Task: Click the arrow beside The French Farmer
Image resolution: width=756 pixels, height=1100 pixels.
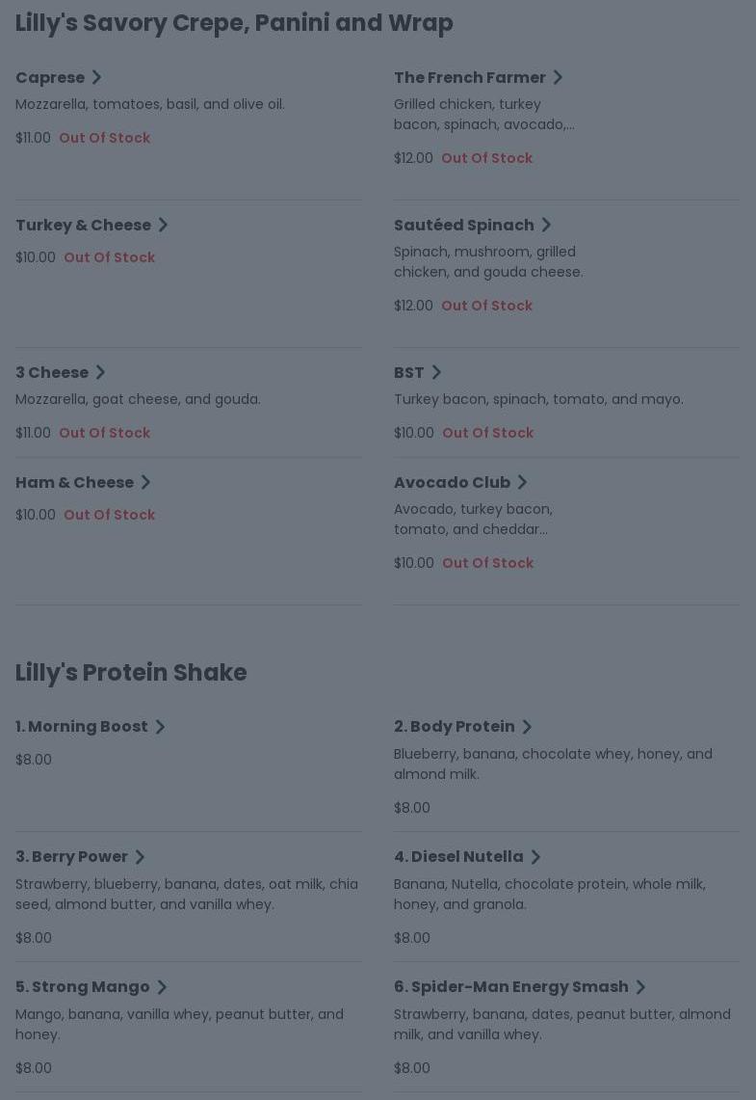Action: click(x=558, y=78)
